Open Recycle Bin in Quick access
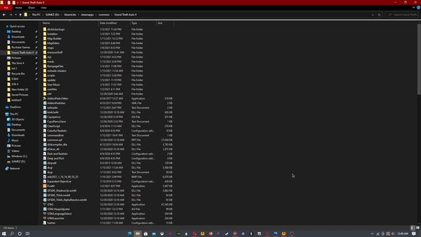The width and height of the screenshot is (421, 237). 18,74
